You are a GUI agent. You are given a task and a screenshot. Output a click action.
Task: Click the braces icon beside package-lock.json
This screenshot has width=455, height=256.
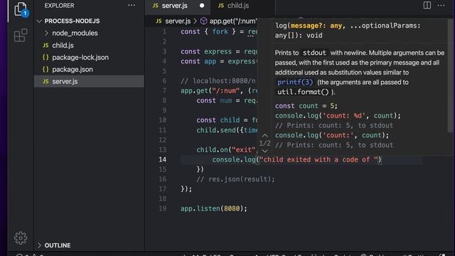coord(45,58)
